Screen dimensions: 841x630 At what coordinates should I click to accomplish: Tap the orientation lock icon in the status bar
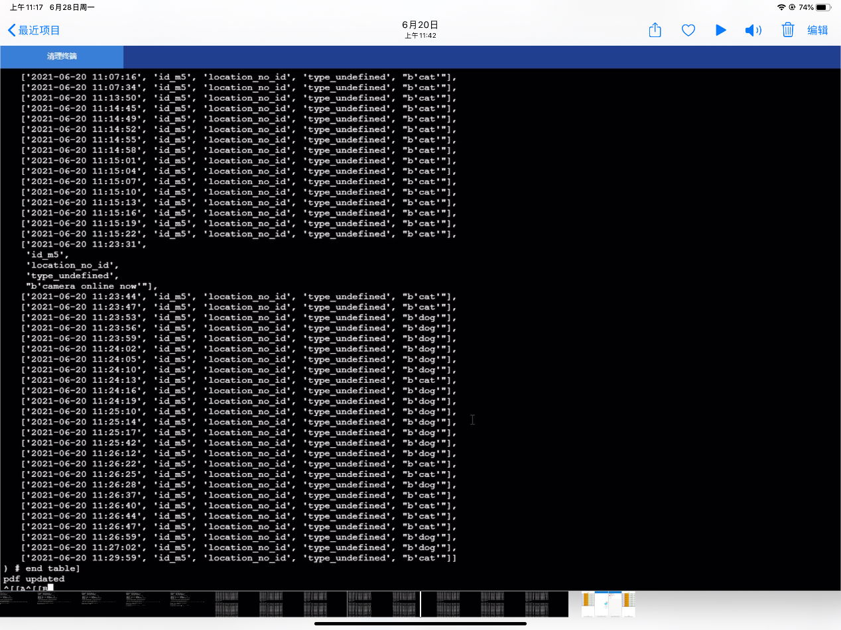pos(792,7)
